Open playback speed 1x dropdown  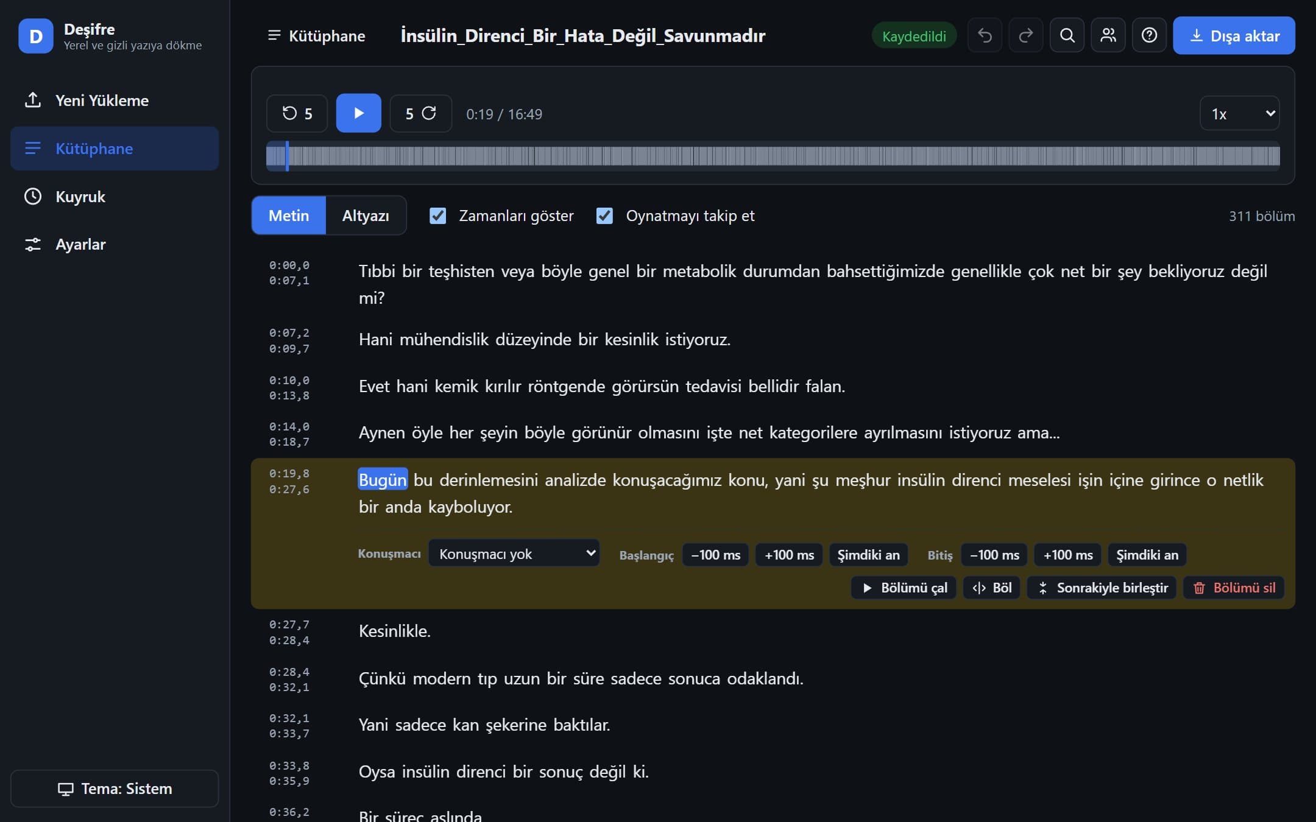coord(1240,114)
